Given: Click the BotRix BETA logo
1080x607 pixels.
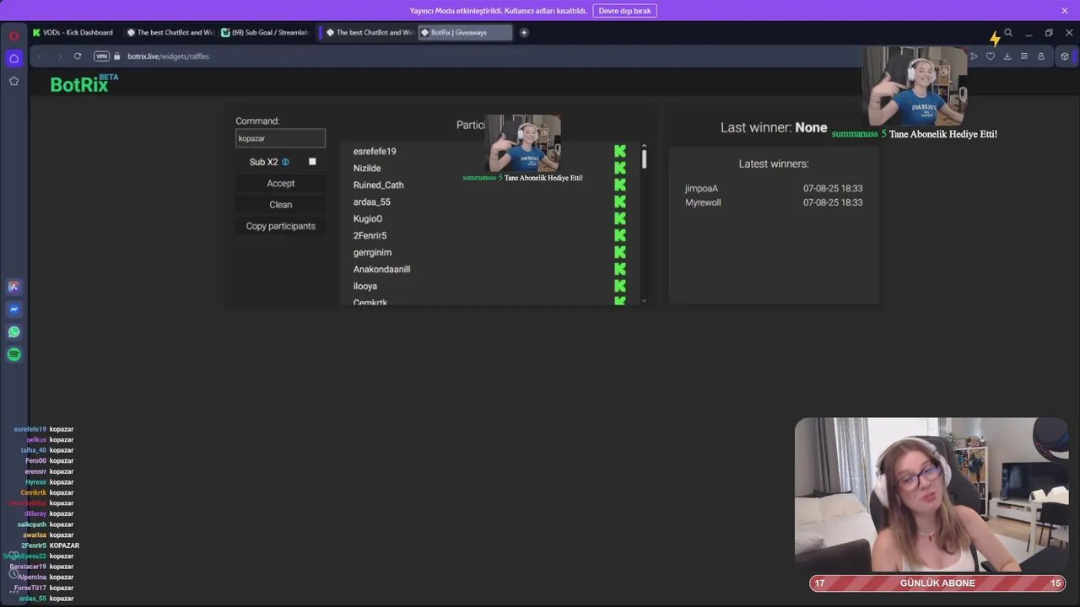Looking at the screenshot, I should (x=84, y=83).
